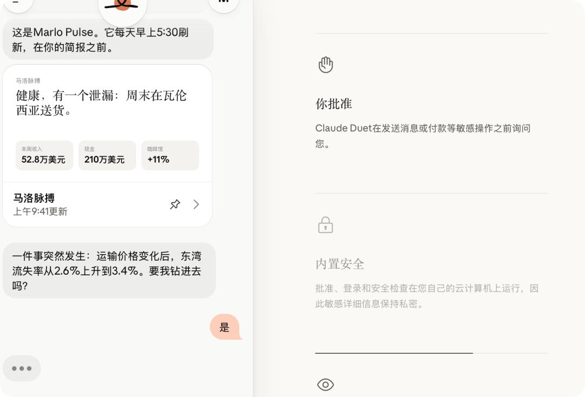Click the message starting 这是Marlo Pulse
Image resolution: width=585 pixels, height=397 pixels.
(108, 39)
